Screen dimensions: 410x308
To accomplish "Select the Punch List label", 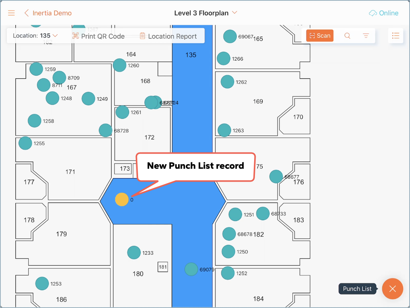I will (357, 289).
